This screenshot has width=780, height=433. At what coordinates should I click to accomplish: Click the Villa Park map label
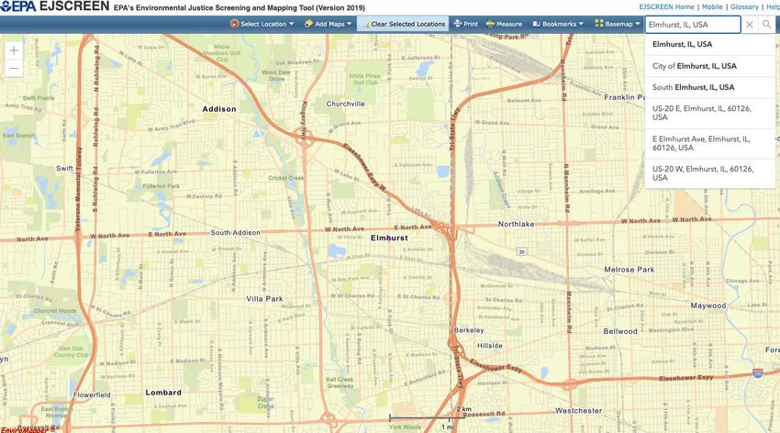264,299
